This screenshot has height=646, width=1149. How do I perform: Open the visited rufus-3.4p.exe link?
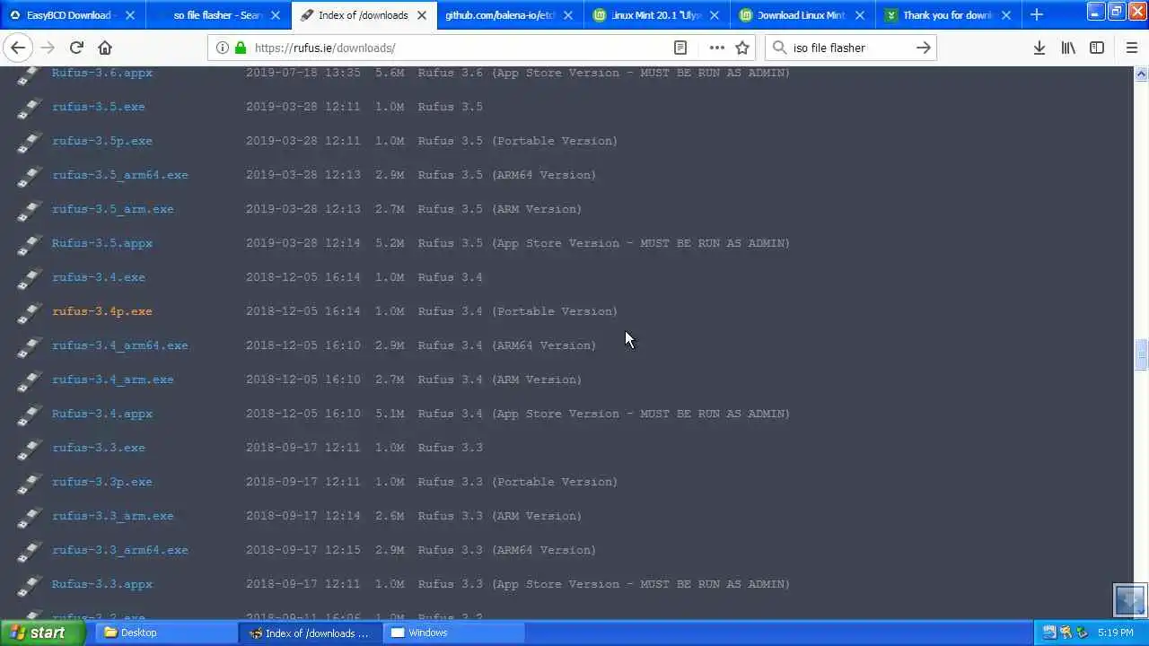(102, 311)
